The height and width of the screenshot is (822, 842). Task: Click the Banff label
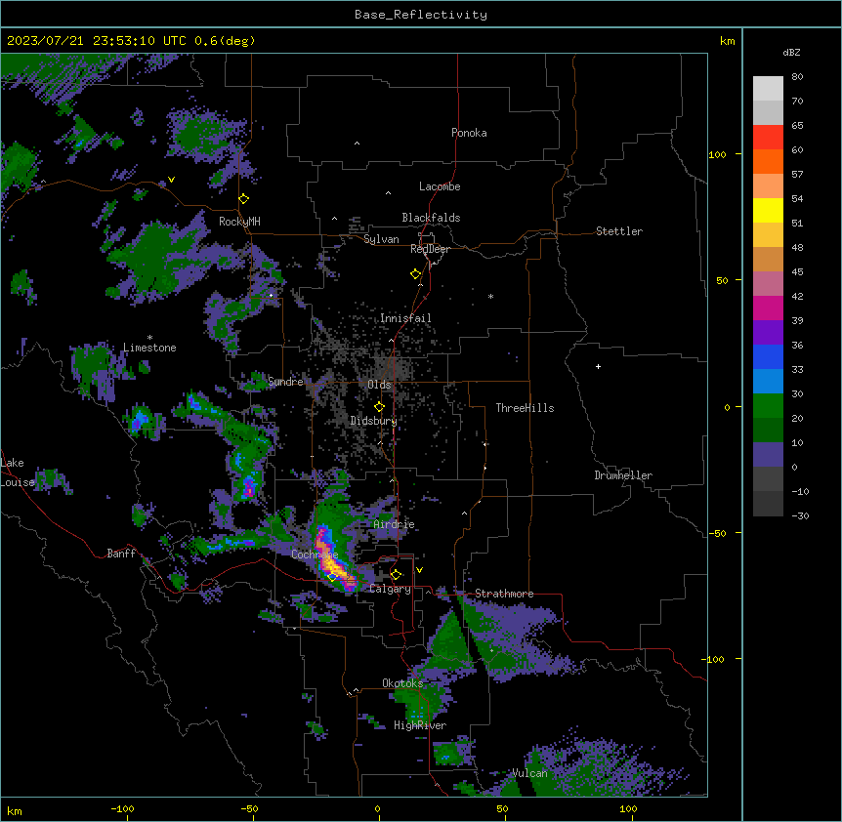click(121, 554)
